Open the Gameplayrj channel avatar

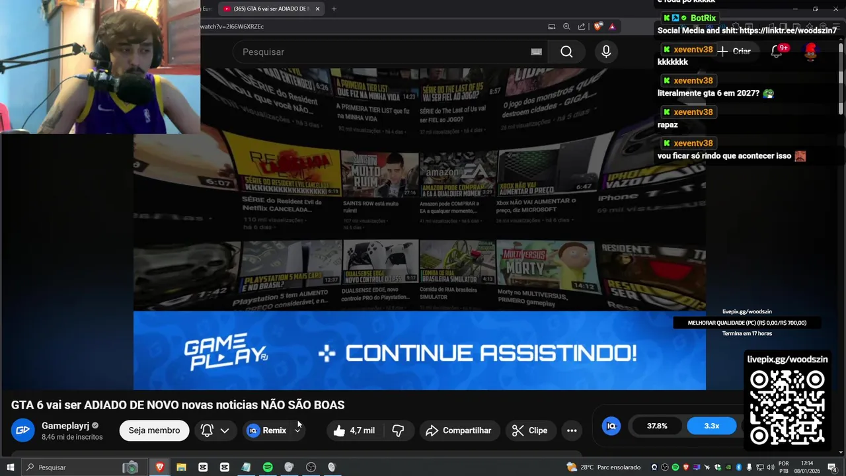[22, 430]
